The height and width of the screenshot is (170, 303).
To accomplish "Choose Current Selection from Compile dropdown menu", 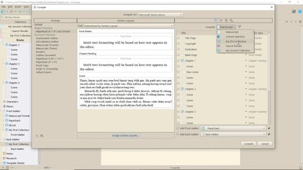I will pyautogui.click(x=235, y=37).
